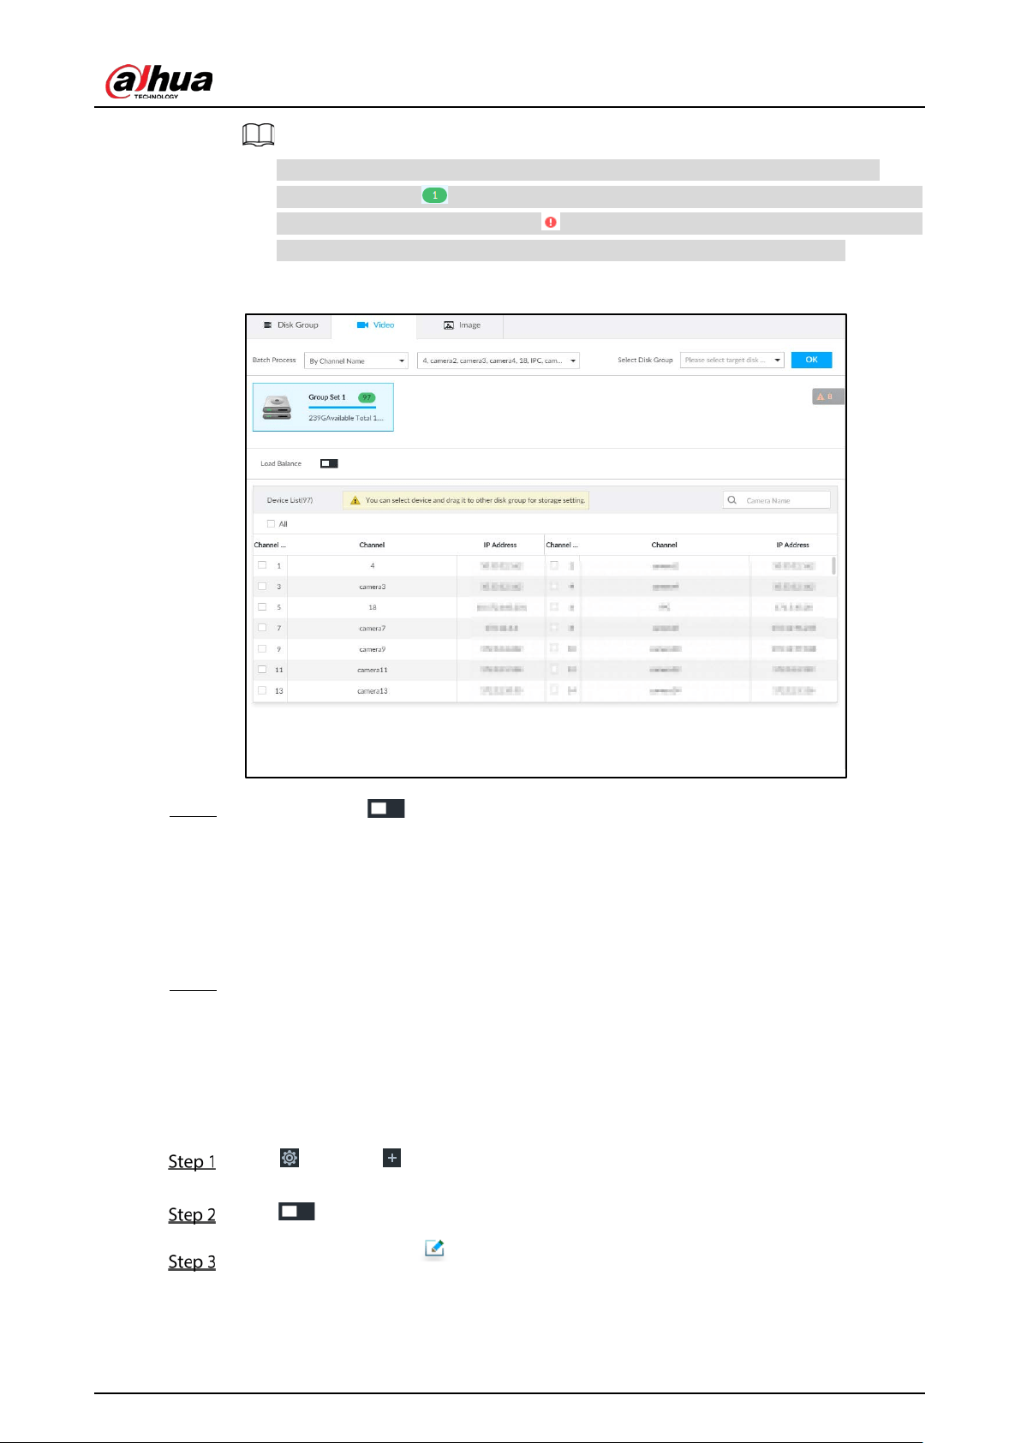Click in the Camera Name search field
This screenshot has height=1443, width=1021.
pos(777,500)
